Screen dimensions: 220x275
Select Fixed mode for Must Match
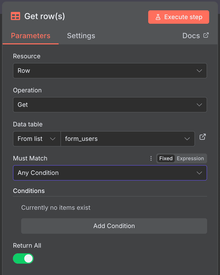[166, 158]
